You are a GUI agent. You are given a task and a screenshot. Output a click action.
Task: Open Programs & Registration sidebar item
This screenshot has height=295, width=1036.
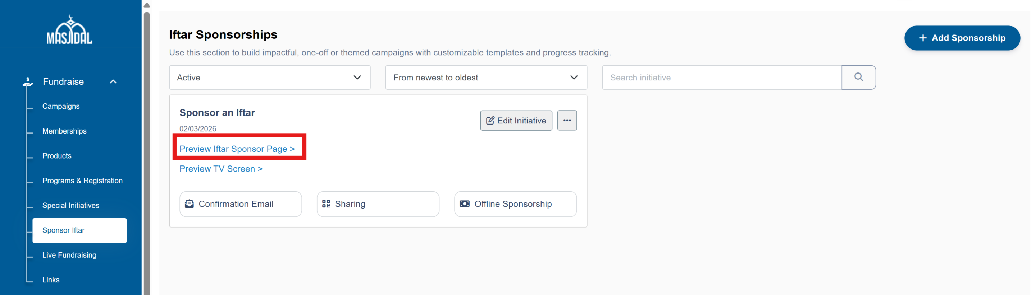pos(82,181)
